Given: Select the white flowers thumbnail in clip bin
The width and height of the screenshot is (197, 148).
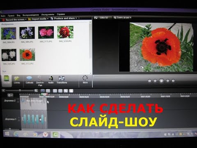Looking at the screenshot, I should click(9, 55).
